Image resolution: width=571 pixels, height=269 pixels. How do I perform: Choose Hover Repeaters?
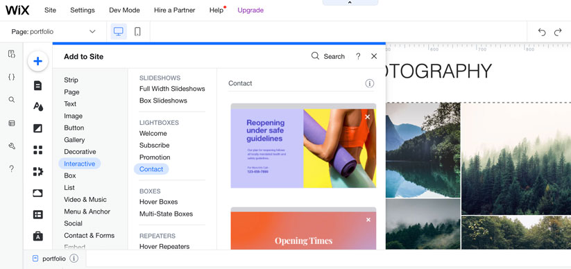click(x=164, y=246)
